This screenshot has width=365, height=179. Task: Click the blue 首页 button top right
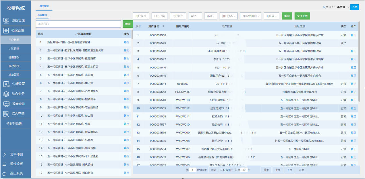coord(355,7)
